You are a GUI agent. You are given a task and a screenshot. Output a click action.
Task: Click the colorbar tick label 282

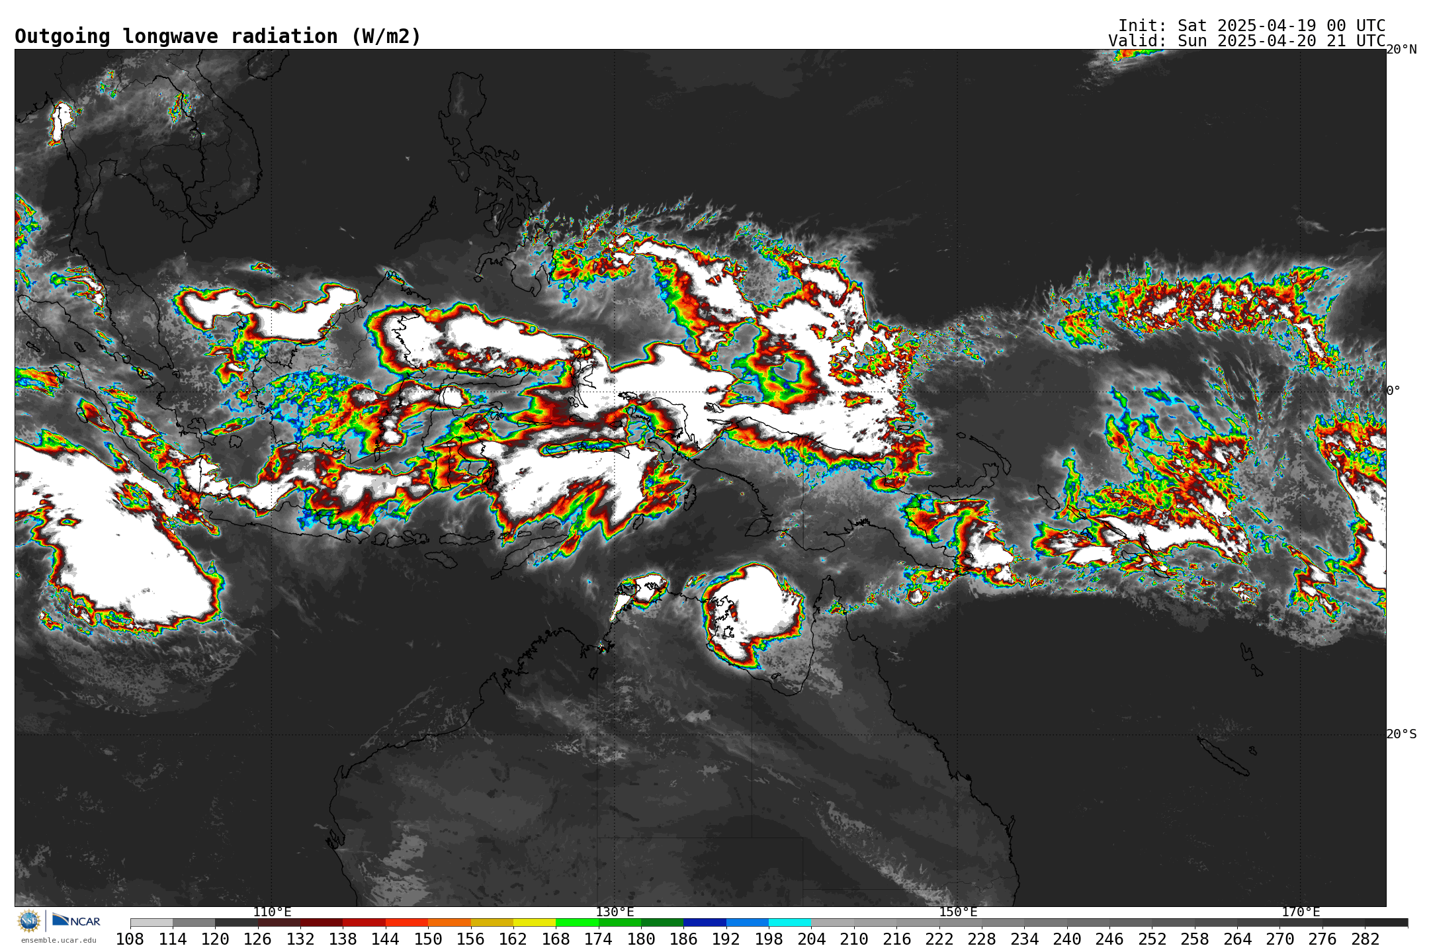1365,939
